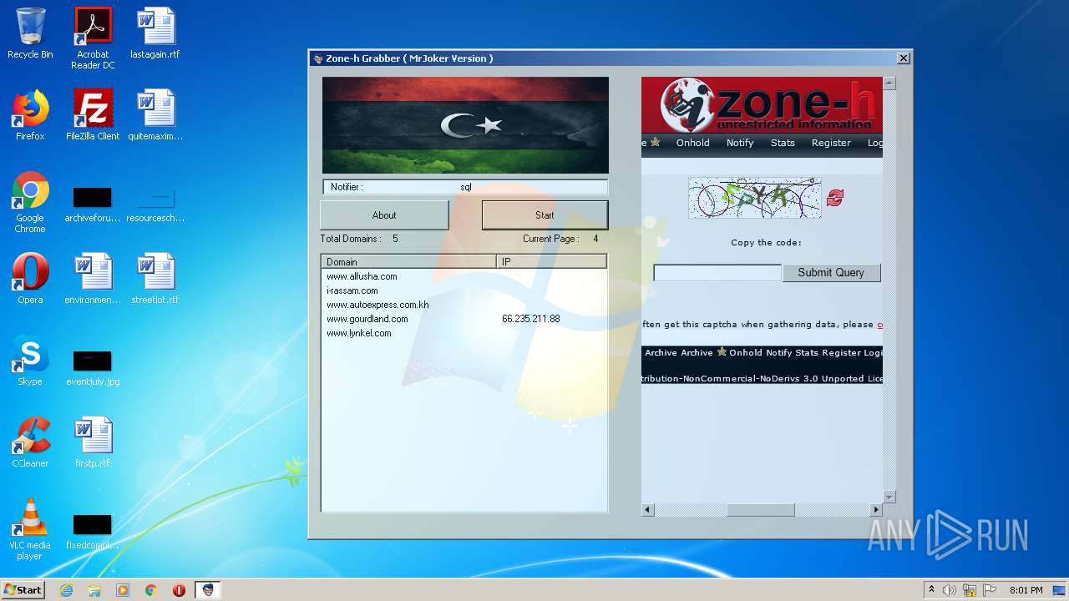This screenshot has width=1069, height=601.
Task: Open the Recycle Bin desktop icon
Action: coord(30,33)
